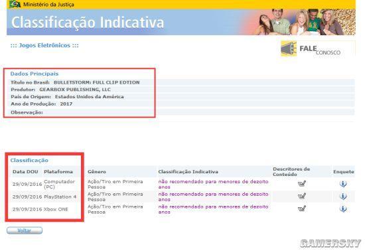Open content descriptors icon for Computador (PC)
This screenshot has height=251, width=365.
302,184
